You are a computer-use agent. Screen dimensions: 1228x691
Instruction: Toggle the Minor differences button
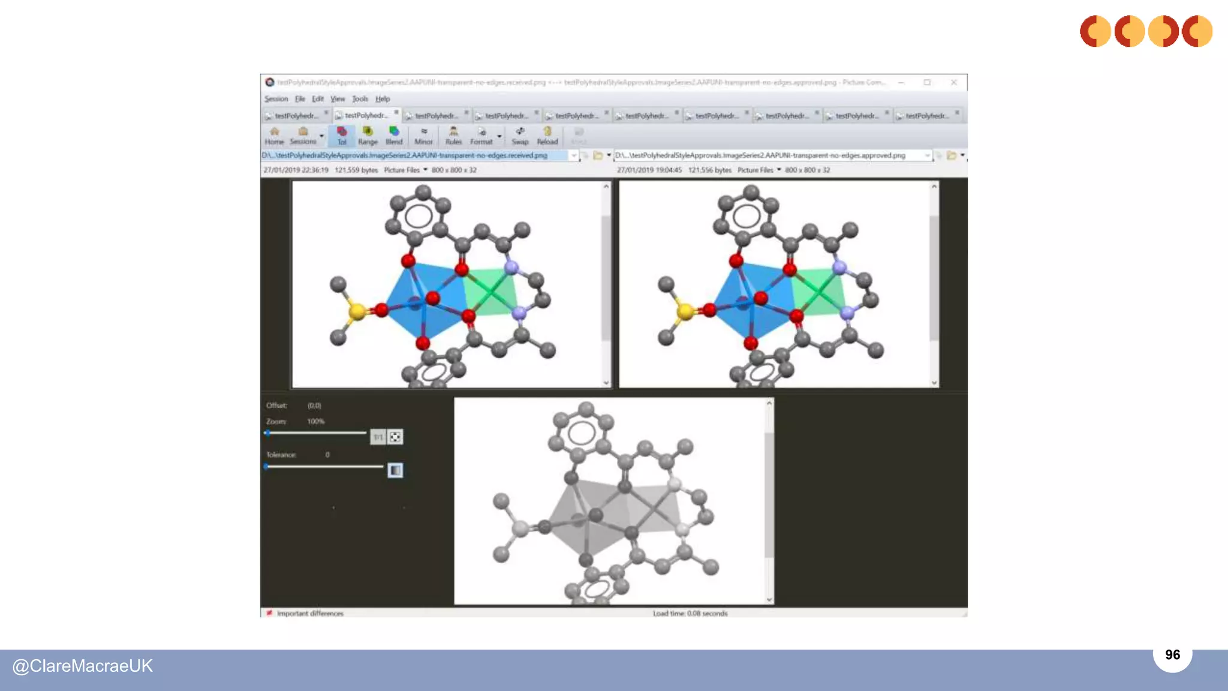423,136
